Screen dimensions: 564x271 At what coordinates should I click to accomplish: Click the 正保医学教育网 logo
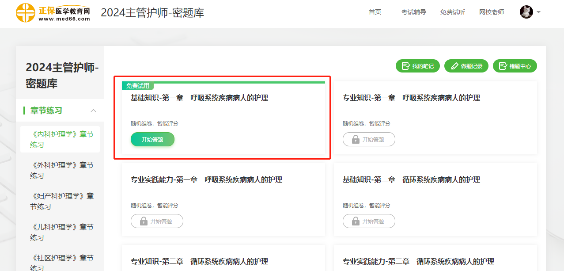tap(53, 13)
